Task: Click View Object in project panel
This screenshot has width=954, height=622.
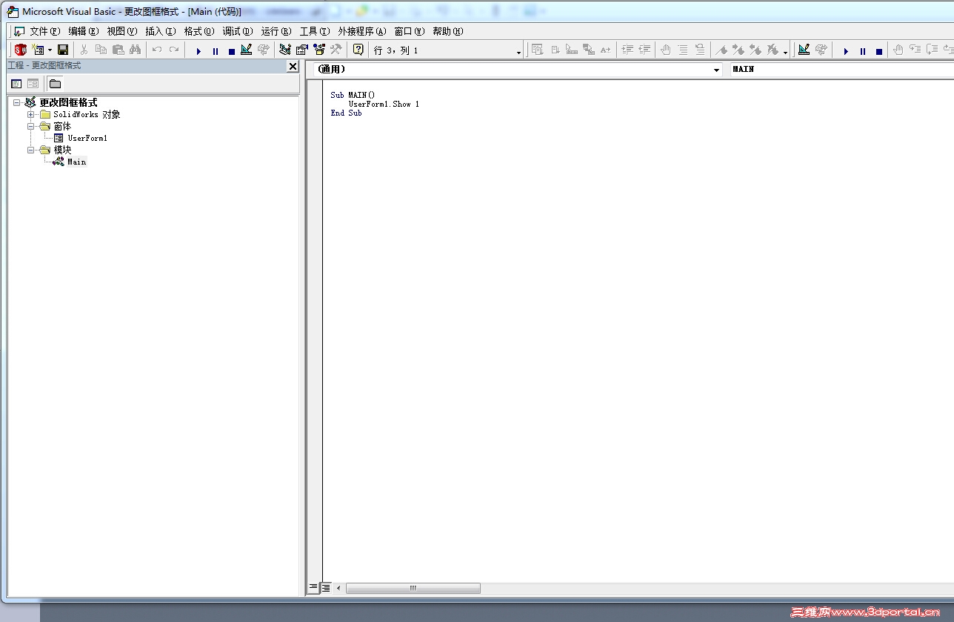Action: click(x=33, y=84)
